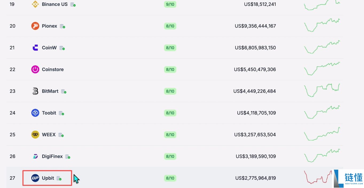Open the CoinW volume sparkline chart

[x=322, y=47]
